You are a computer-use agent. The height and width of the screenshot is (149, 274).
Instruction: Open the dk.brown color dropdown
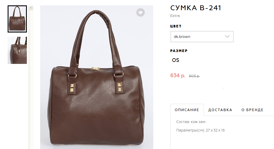click(x=202, y=36)
